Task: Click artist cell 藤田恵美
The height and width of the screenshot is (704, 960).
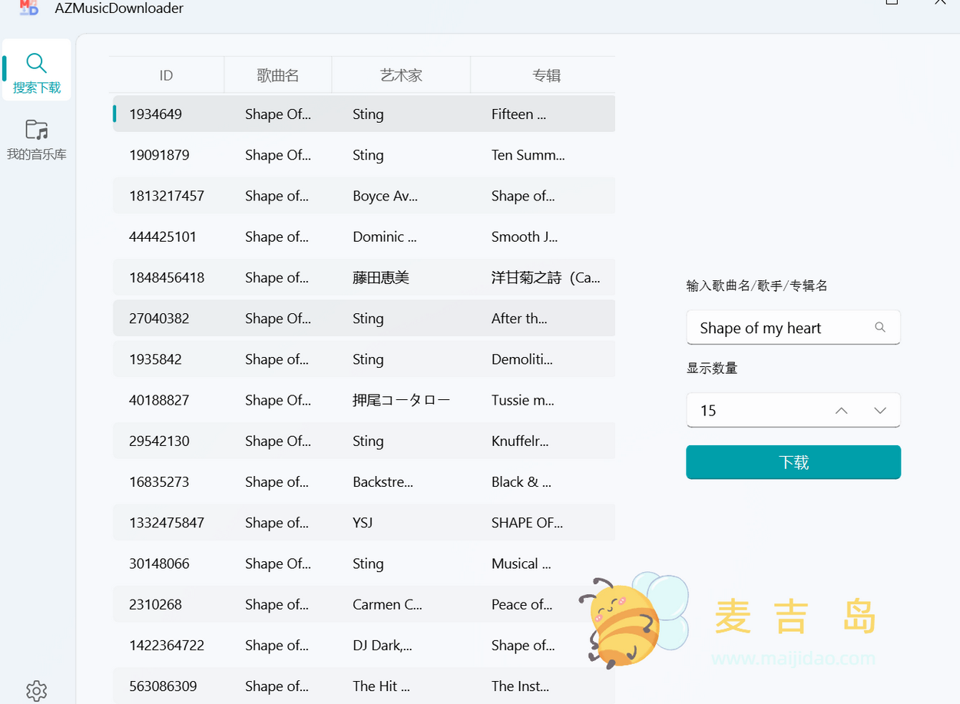Action: click(x=381, y=277)
